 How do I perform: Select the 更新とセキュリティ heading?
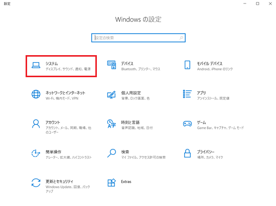tap(59, 181)
